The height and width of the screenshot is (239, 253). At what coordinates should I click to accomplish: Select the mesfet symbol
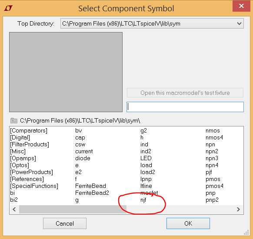point(149,193)
